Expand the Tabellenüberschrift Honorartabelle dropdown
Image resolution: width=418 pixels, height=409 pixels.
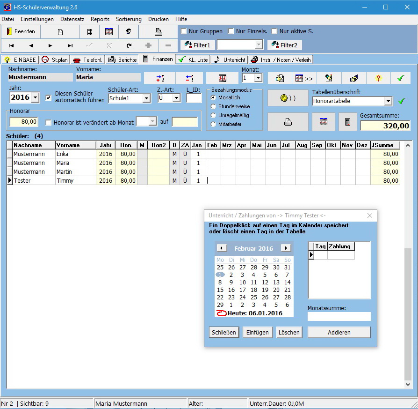click(388, 101)
